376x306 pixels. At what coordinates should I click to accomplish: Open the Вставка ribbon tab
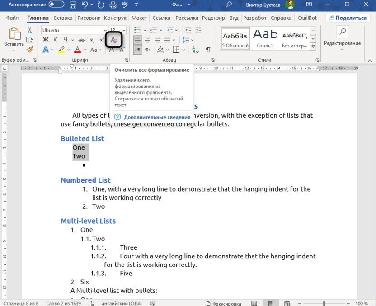pos(63,18)
